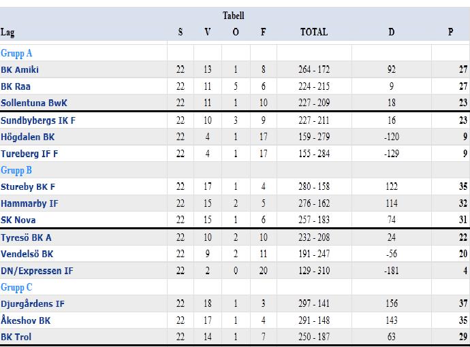Click the Åkeshov BK team link

(26, 320)
